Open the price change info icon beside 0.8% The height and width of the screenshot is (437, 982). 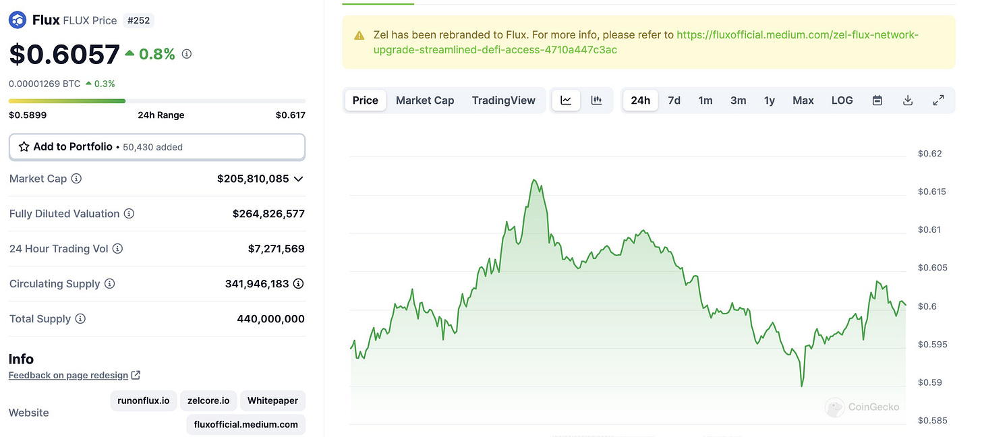pos(187,54)
